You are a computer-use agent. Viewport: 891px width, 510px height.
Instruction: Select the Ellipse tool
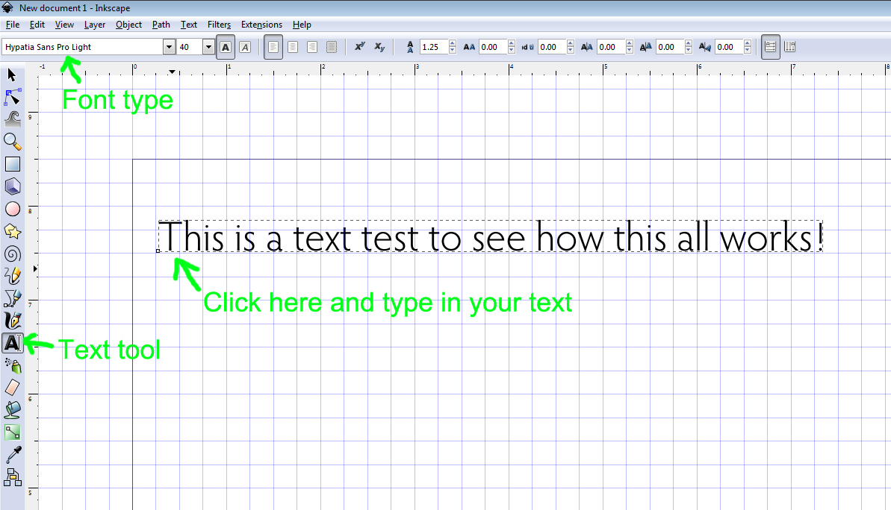[x=12, y=209]
